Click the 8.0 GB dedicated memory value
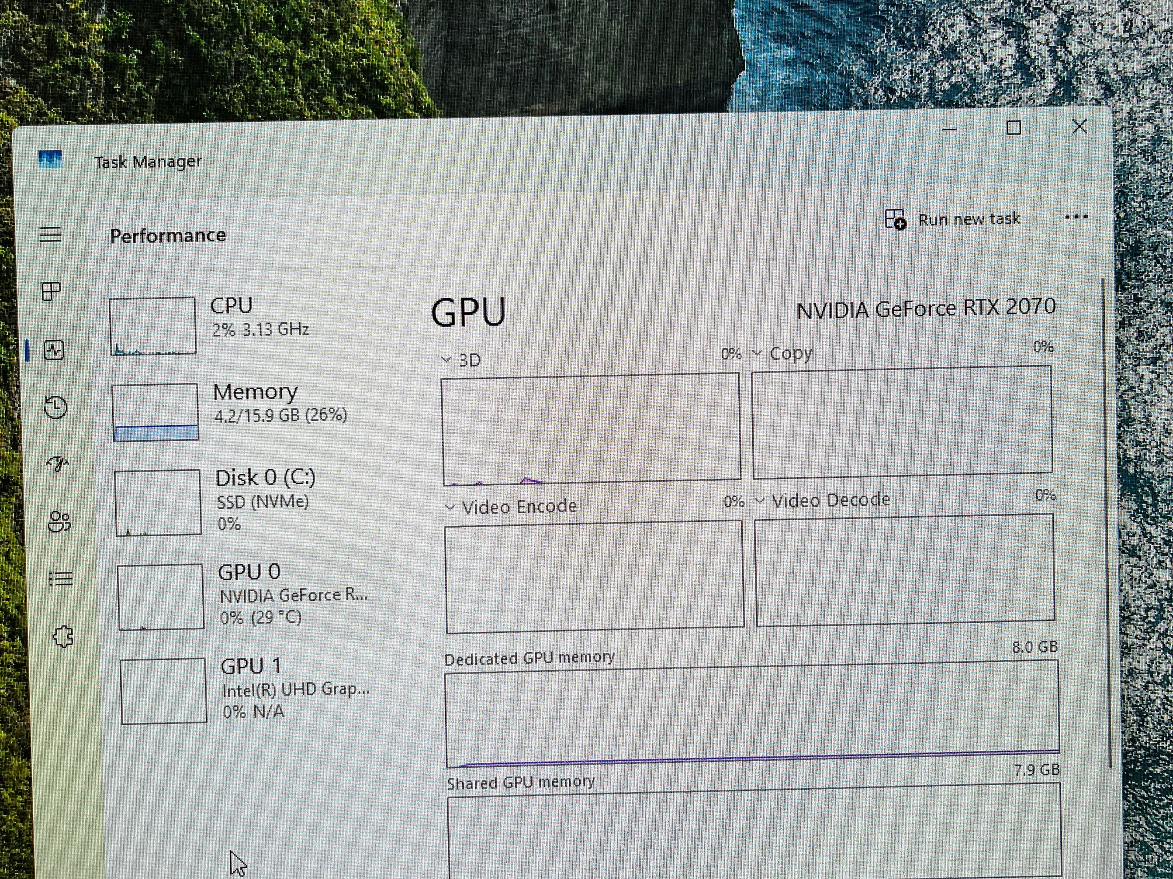This screenshot has width=1173, height=879. 1035,647
